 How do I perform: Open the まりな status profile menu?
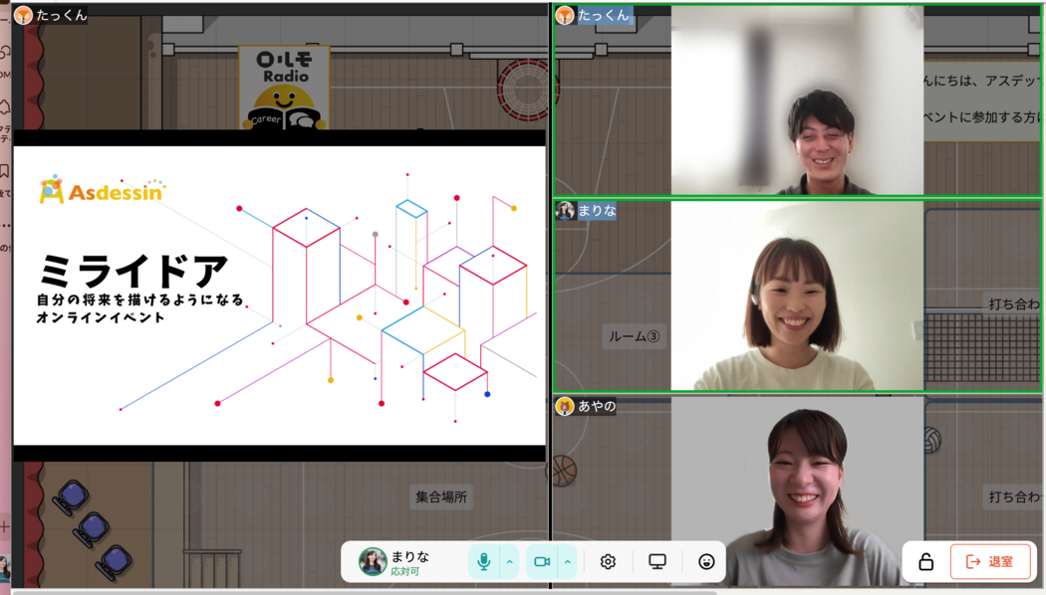click(x=395, y=562)
